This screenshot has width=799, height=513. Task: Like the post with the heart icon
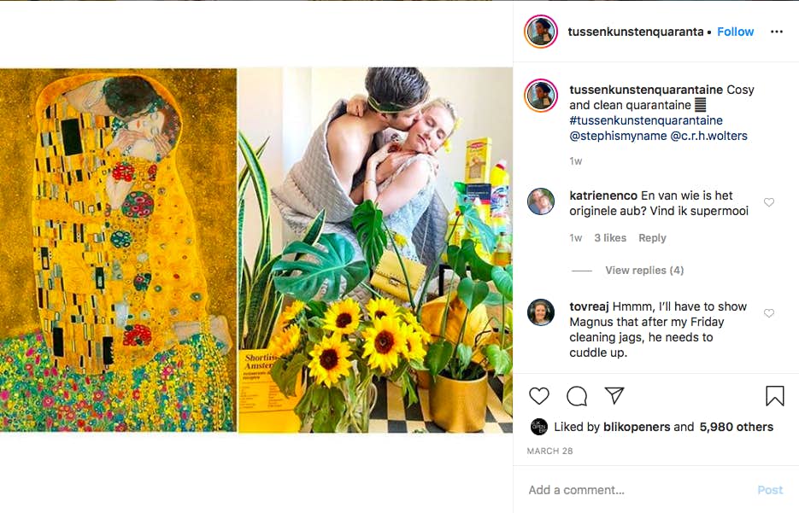(x=539, y=396)
